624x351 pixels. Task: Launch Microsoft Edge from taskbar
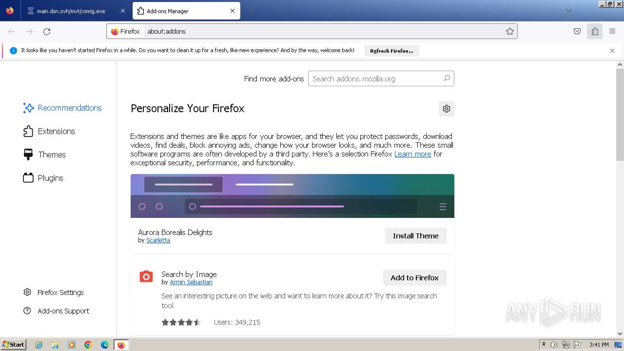coord(105,345)
